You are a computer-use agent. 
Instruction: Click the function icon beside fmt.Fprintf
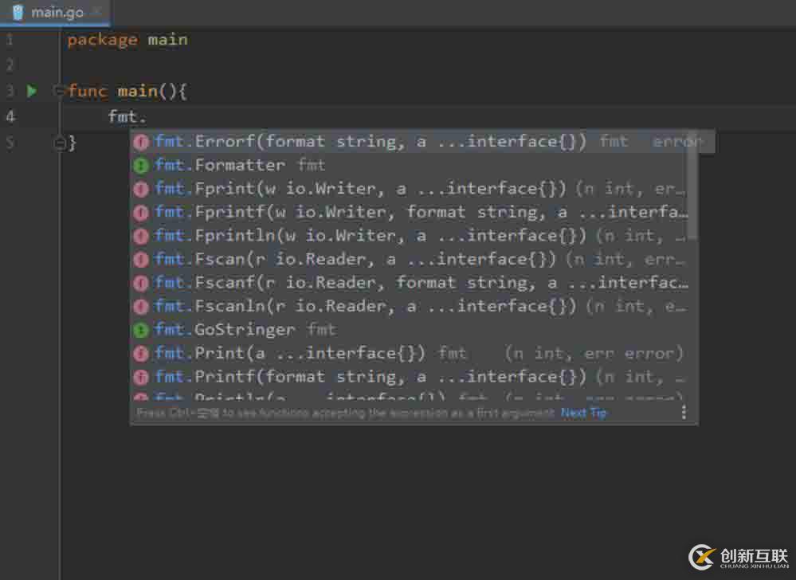click(141, 213)
